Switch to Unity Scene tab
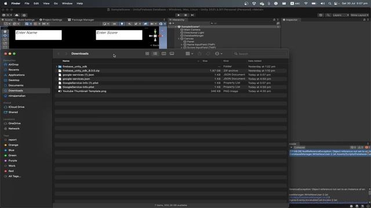The width and height of the screenshot is (371, 208). (8, 20)
